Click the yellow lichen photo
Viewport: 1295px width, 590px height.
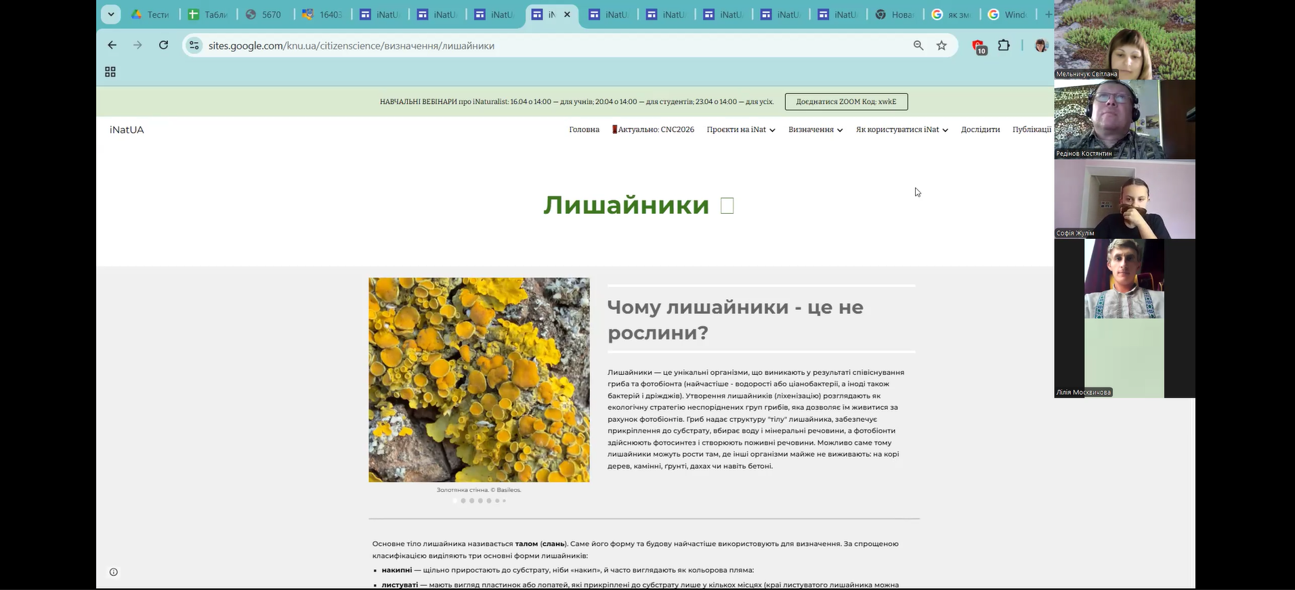coord(479,380)
